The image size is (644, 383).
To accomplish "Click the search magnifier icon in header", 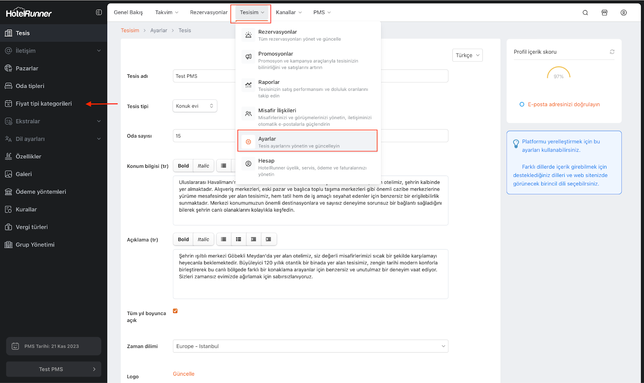I will coord(585,12).
